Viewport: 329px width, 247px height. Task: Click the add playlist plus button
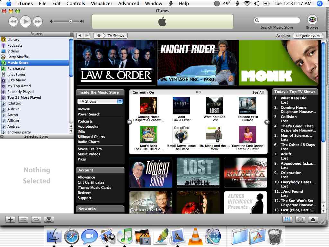[x=10, y=219]
